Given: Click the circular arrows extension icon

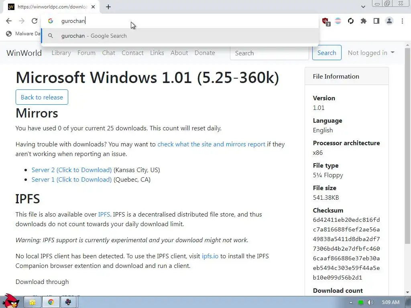Looking at the screenshot, I should pos(351,21).
